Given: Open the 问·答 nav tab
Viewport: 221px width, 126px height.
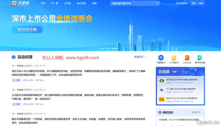Looking at the screenshot, I should pos(55,3).
